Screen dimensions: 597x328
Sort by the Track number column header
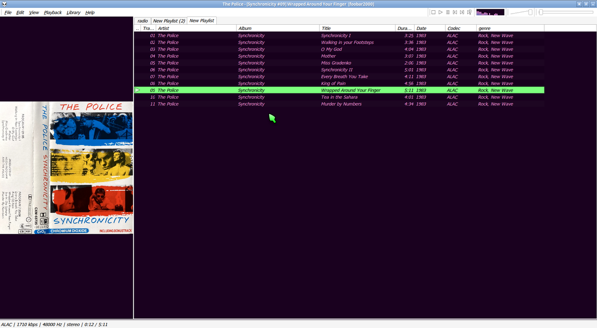tap(148, 28)
